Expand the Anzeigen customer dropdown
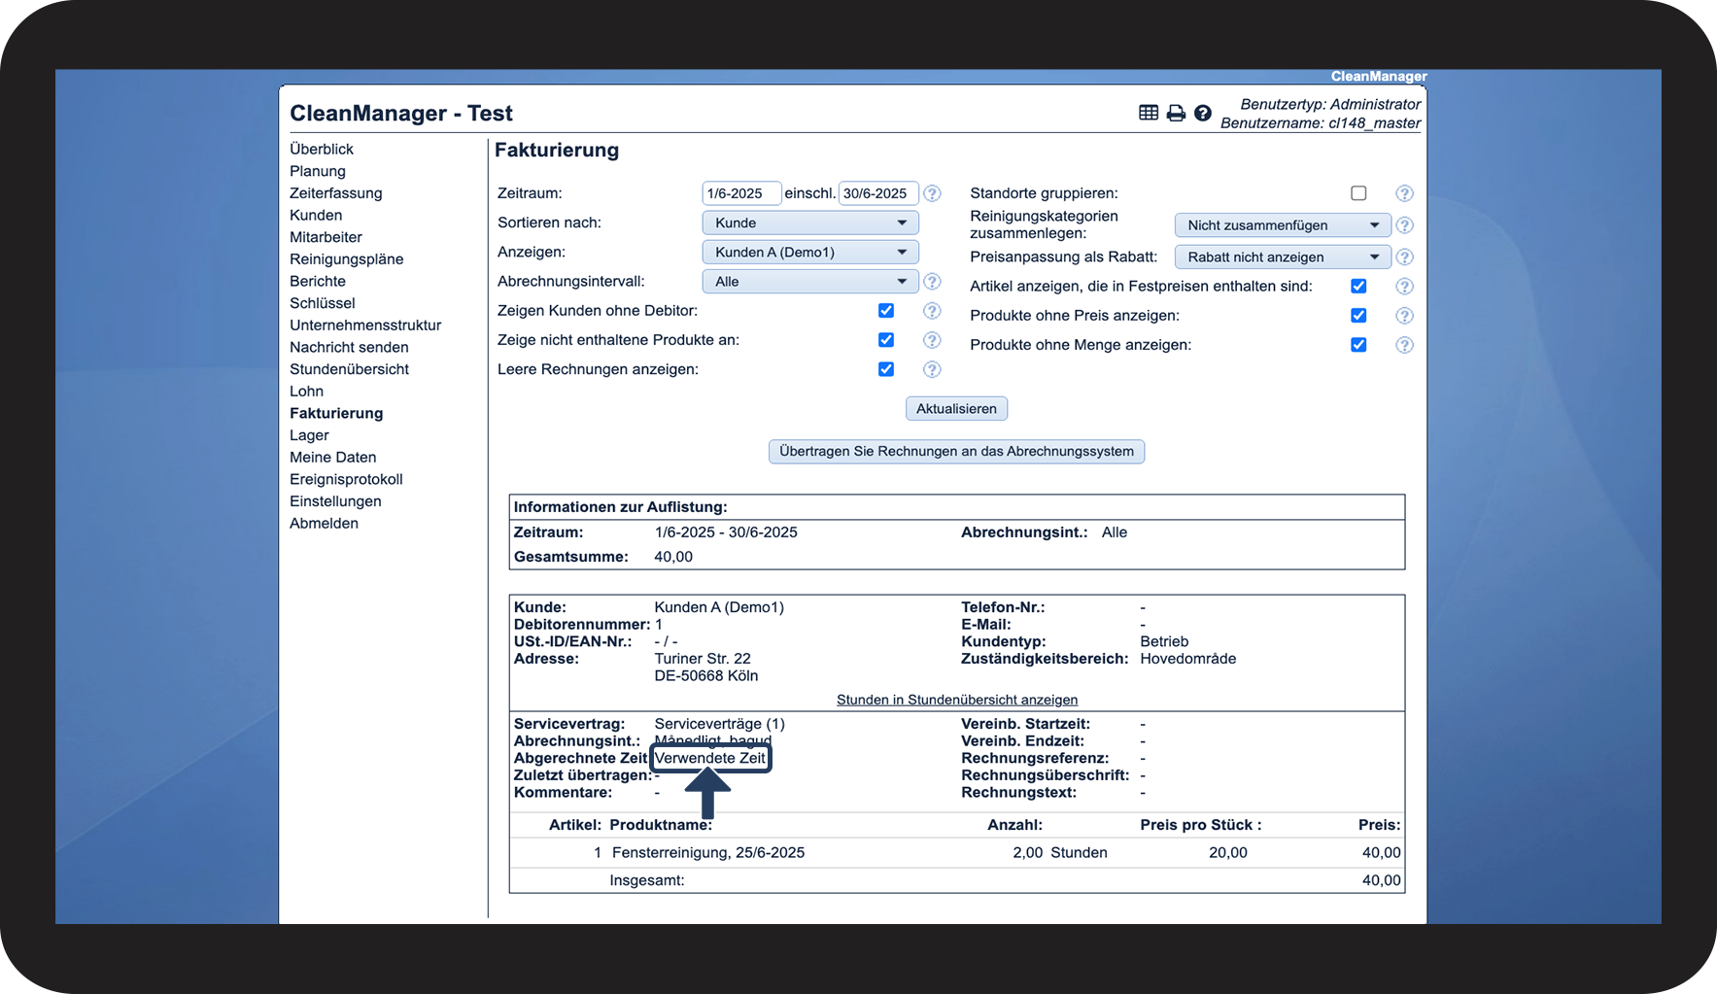 pyautogui.click(x=809, y=253)
